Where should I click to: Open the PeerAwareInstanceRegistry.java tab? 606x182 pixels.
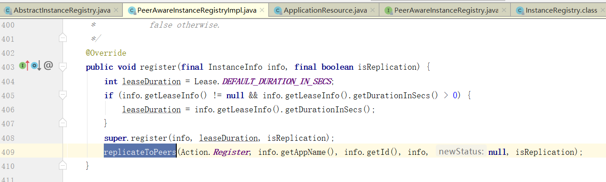445,10
